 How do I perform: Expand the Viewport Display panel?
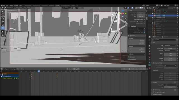pos(157,94)
